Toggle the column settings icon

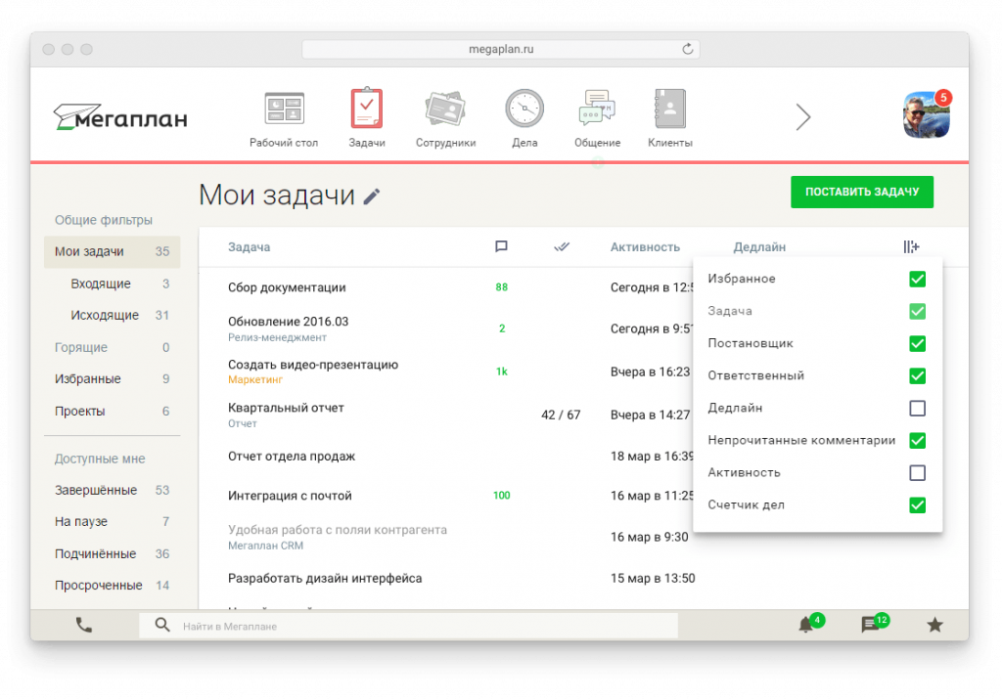coord(911,246)
